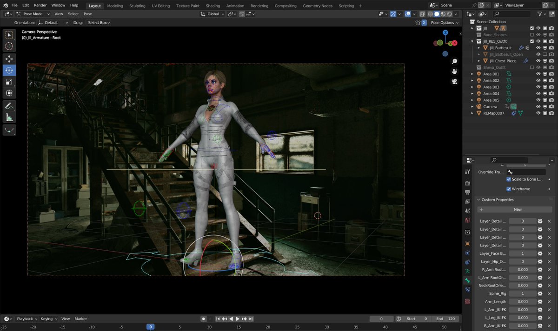Open the Render properties tab
The width and height of the screenshot is (558, 331).
coord(467,183)
